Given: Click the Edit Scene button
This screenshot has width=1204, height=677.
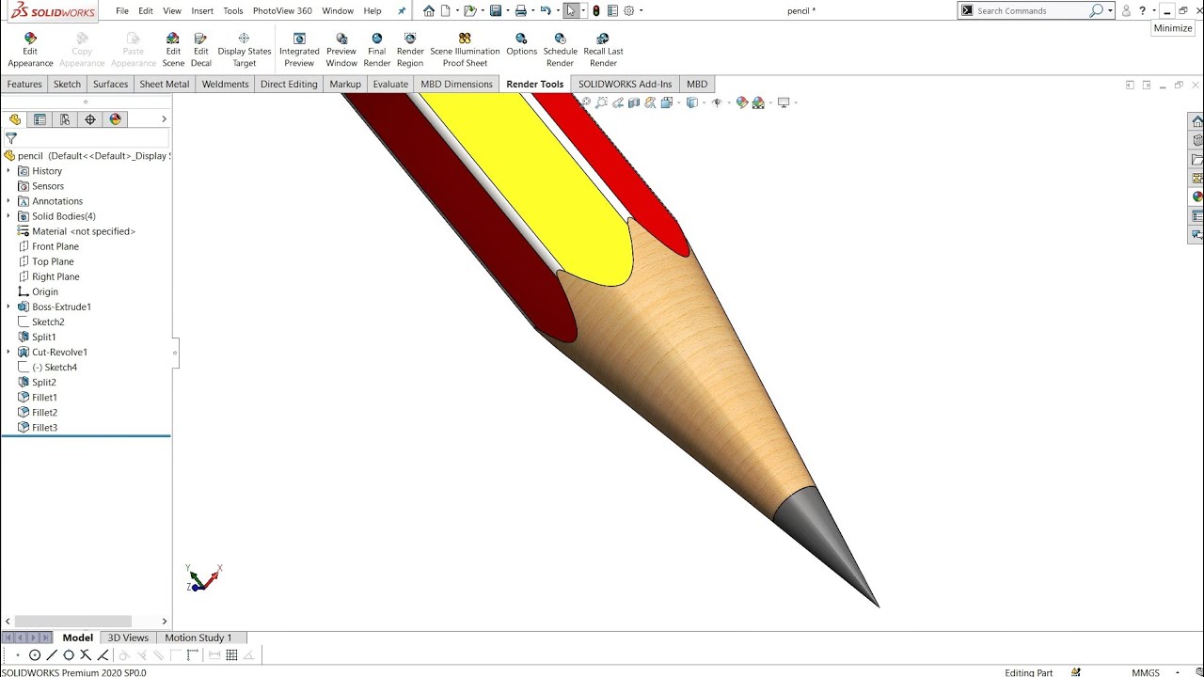Looking at the screenshot, I should [173, 50].
